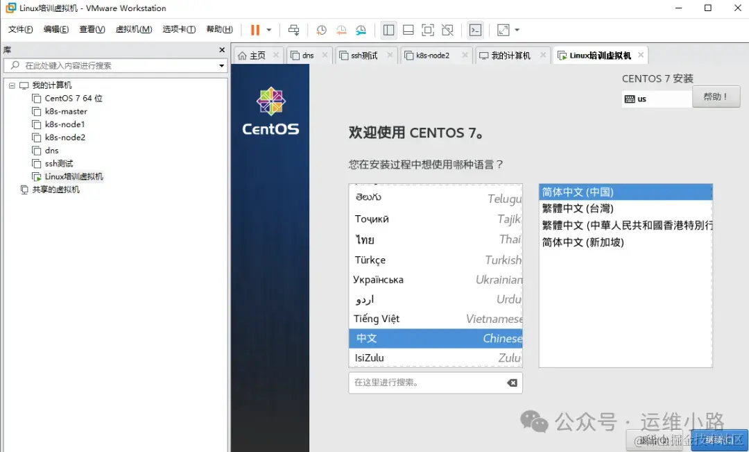Open the Snapshot Manager
The image size is (749, 452).
[361, 30]
